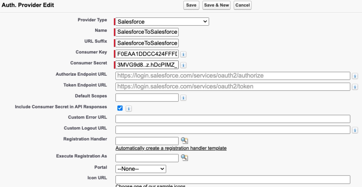The width and height of the screenshot is (362, 187).
Task: Open the Portal dropdown
Action: click(141, 169)
